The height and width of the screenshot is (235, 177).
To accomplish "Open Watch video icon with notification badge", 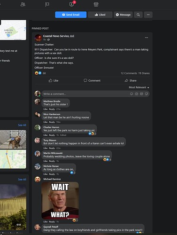I will point(72,4).
